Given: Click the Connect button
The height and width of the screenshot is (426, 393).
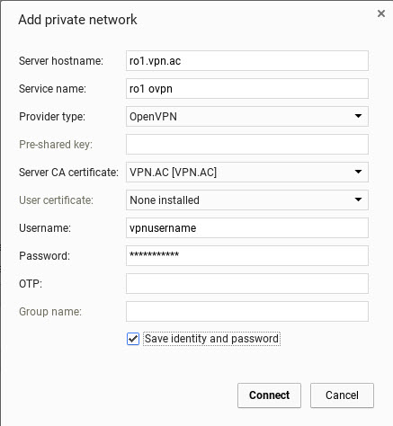Looking at the screenshot, I should (269, 395).
